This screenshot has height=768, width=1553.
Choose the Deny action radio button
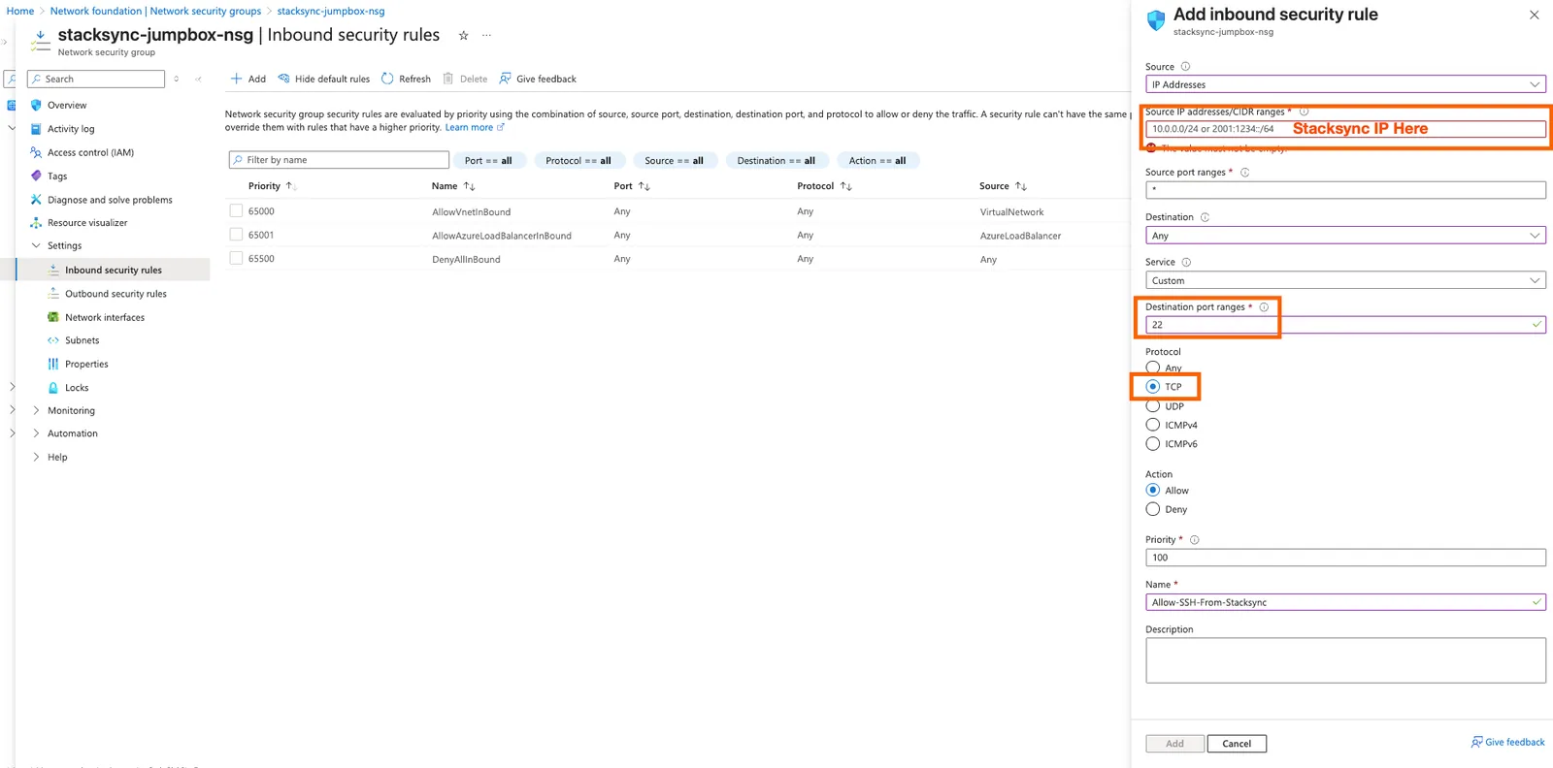1153,509
